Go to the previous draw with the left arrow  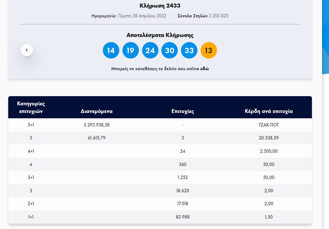(27, 50)
